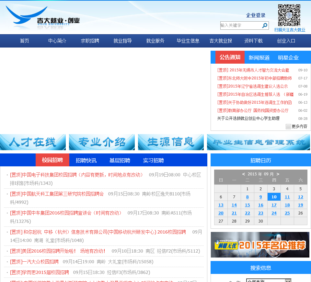The height and width of the screenshot is (282, 311).
Task: Click 扫描关注吉大就业 caption
Action: pyautogui.click(x=290, y=30)
